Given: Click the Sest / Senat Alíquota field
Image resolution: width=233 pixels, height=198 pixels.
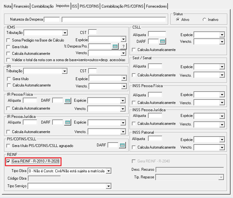Looking at the screenshot, I should coord(155,66).
